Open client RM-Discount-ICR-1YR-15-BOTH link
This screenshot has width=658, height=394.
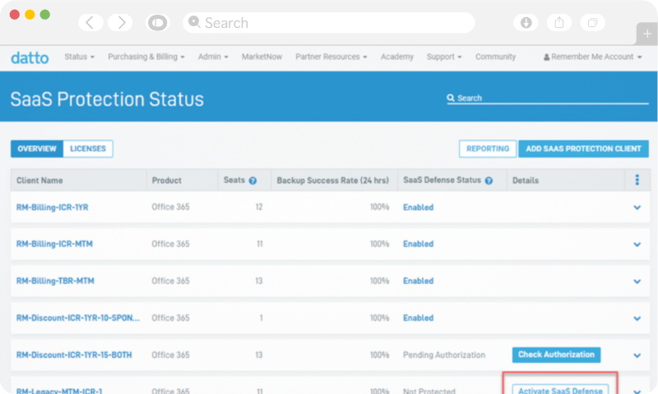click(74, 355)
